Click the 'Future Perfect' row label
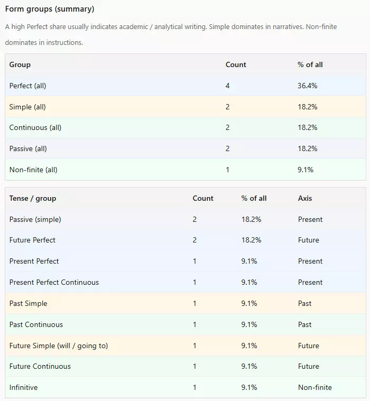 pos(32,240)
